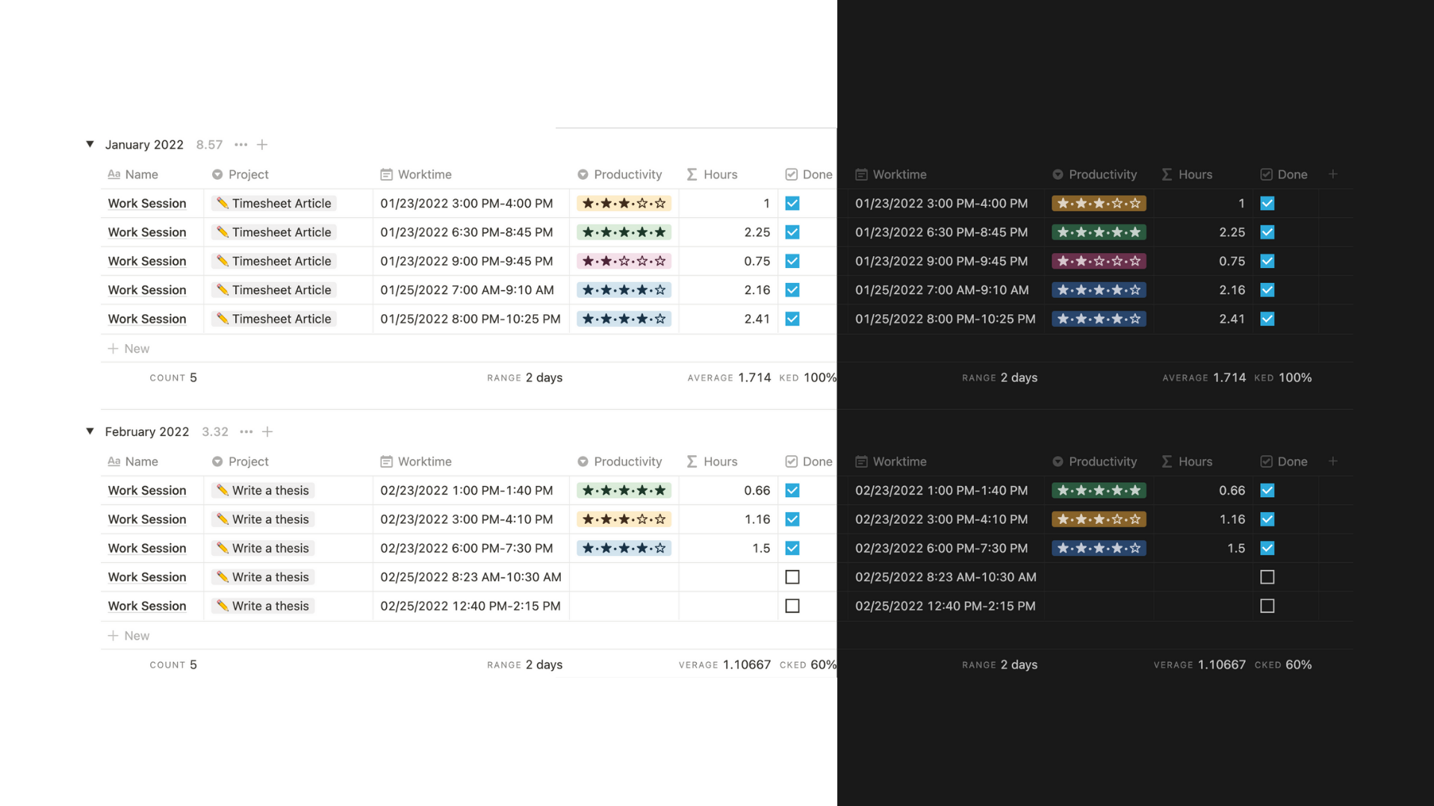Click COUNT 5 summary under February table
Viewport: 1434px width, 806px height.
coord(173,665)
